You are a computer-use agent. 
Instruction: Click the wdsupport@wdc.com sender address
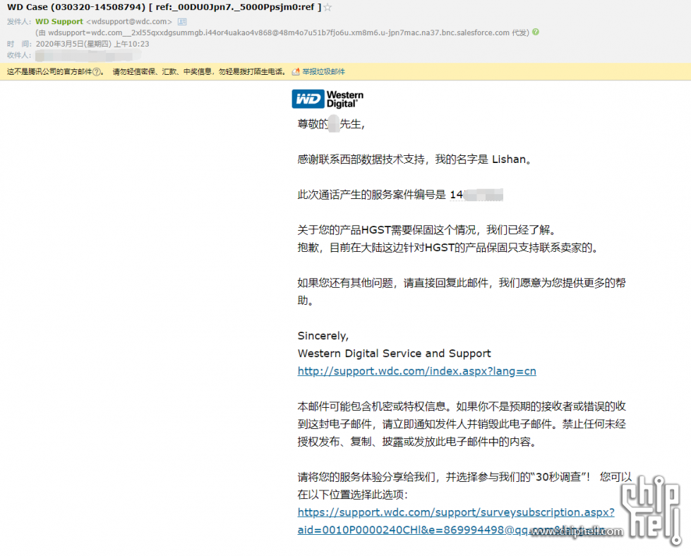pyautogui.click(x=129, y=22)
